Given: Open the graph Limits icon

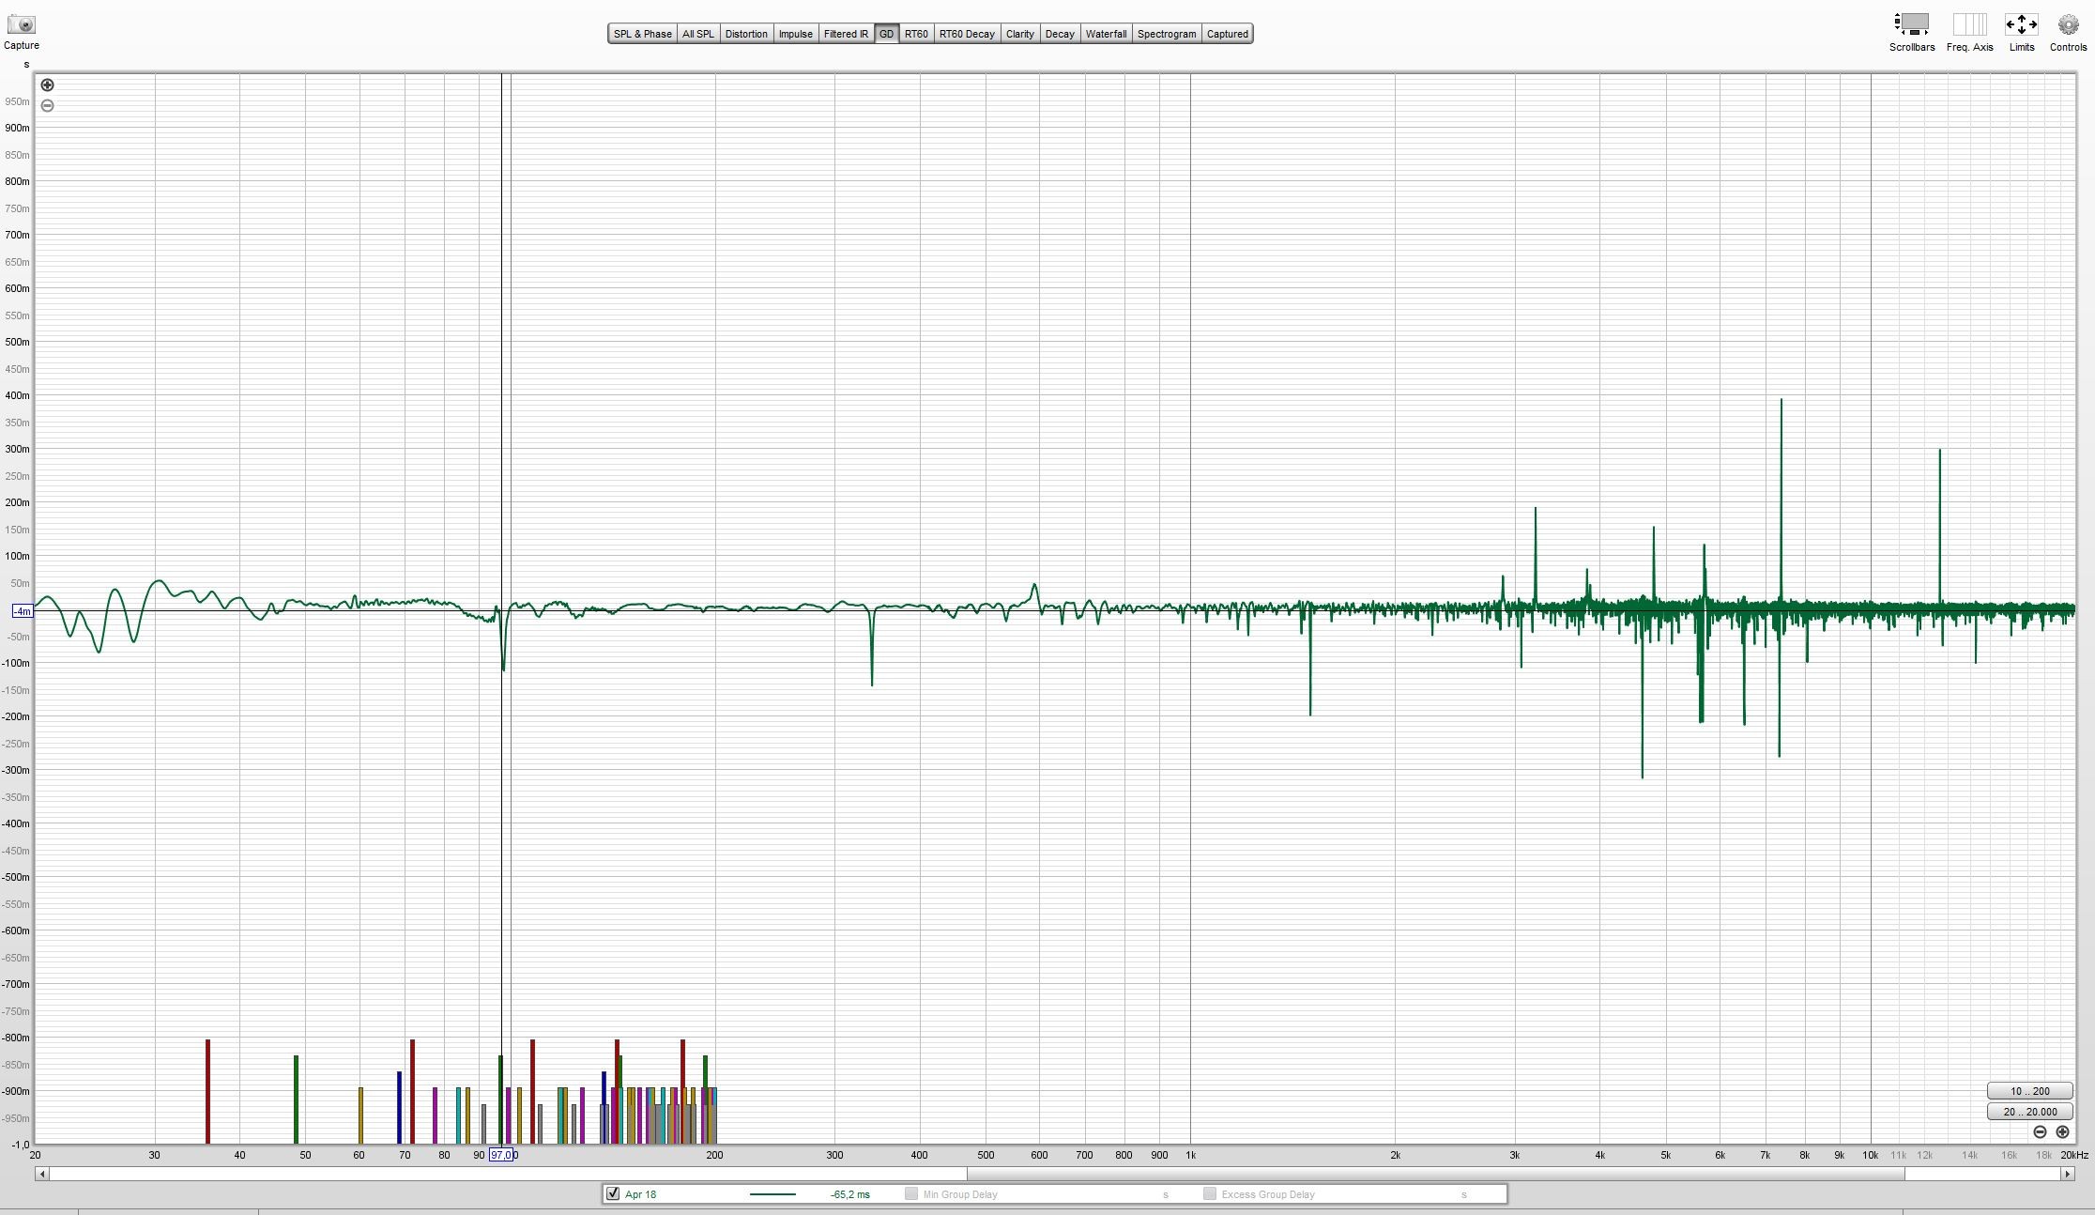Looking at the screenshot, I should 2021,24.
